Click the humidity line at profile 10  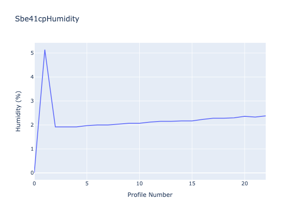pyautogui.click(x=139, y=123)
